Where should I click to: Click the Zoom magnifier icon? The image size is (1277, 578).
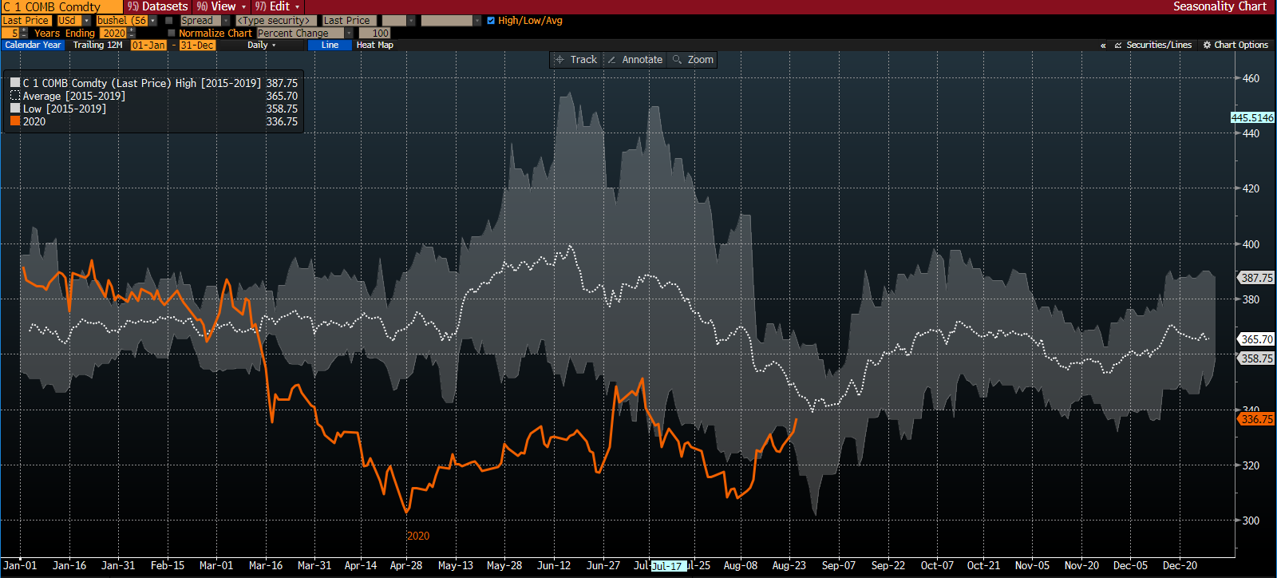(x=677, y=60)
